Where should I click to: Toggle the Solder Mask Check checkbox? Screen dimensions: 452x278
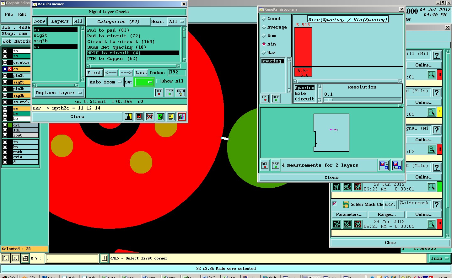(335, 204)
